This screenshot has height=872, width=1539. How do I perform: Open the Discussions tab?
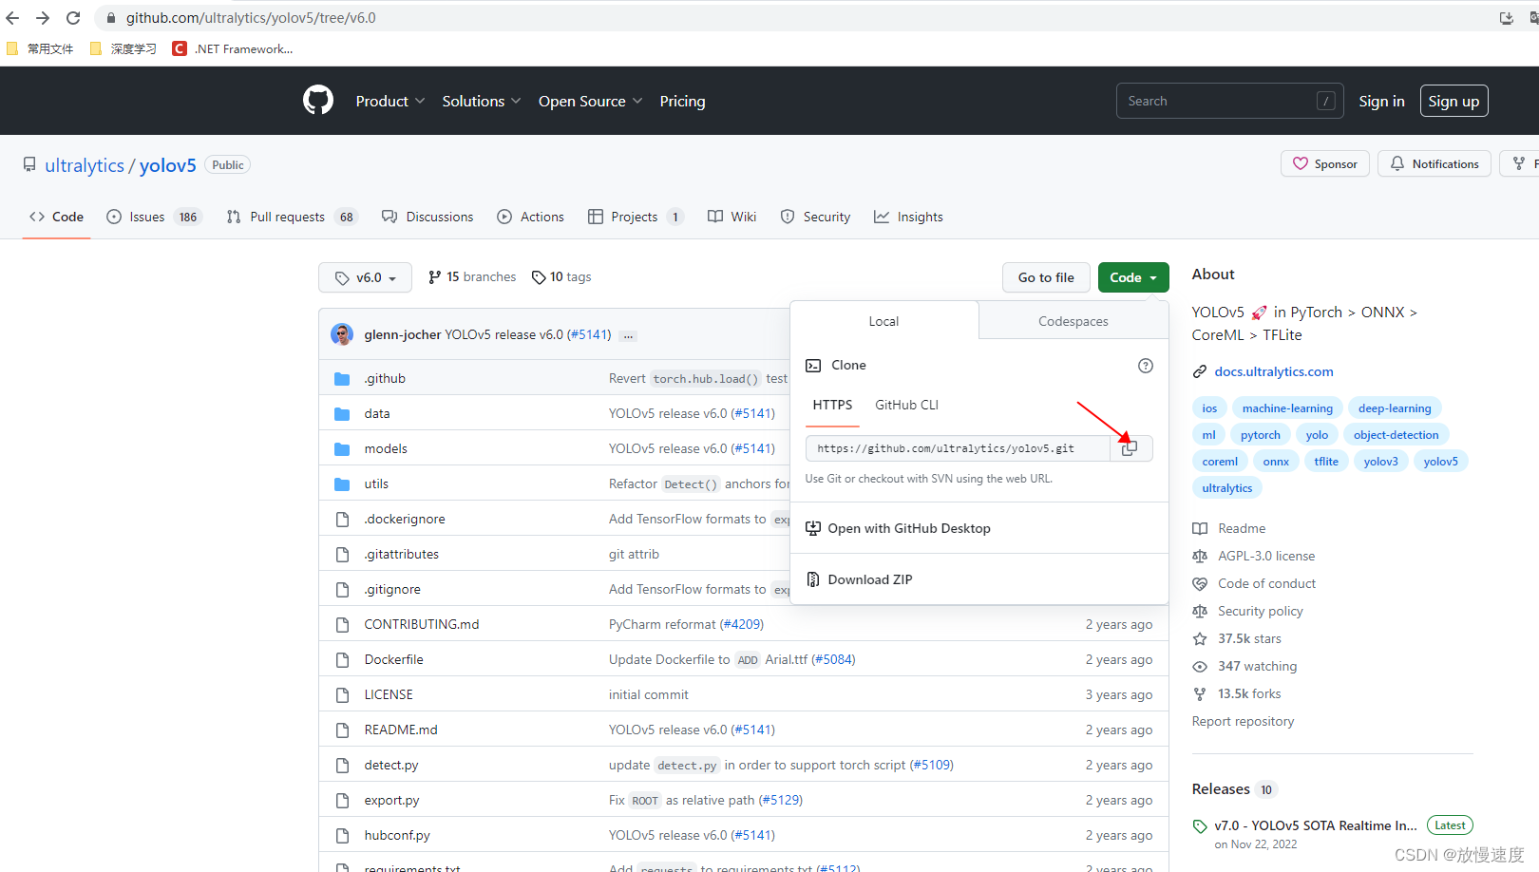point(427,217)
